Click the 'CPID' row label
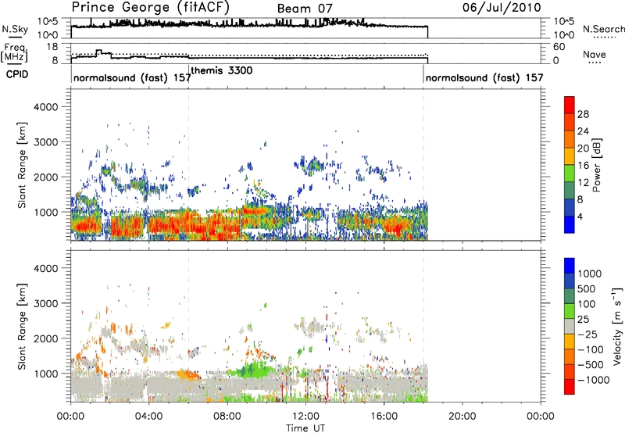This screenshot has height=433, width=625. pos(17,74)
